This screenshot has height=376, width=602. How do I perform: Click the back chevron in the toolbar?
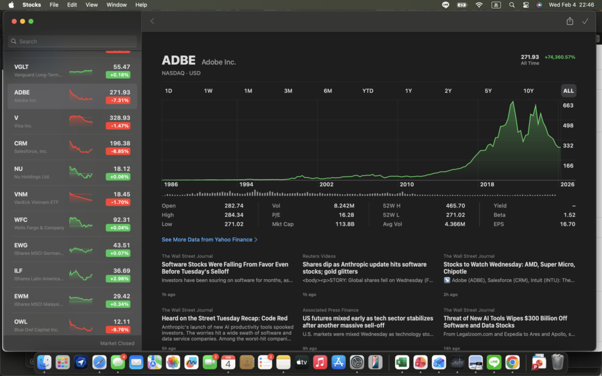[152, 21]
